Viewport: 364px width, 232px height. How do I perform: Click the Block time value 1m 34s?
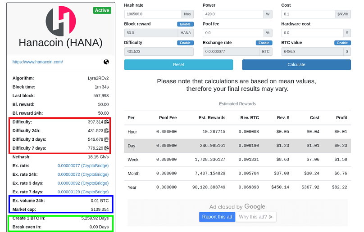pos(102,87)
